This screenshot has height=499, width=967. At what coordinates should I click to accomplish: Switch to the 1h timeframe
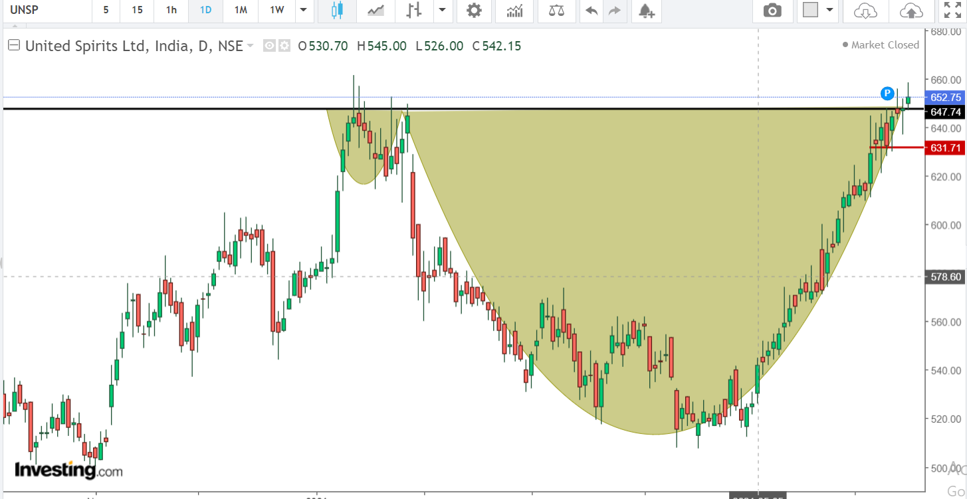pos(171,10)
